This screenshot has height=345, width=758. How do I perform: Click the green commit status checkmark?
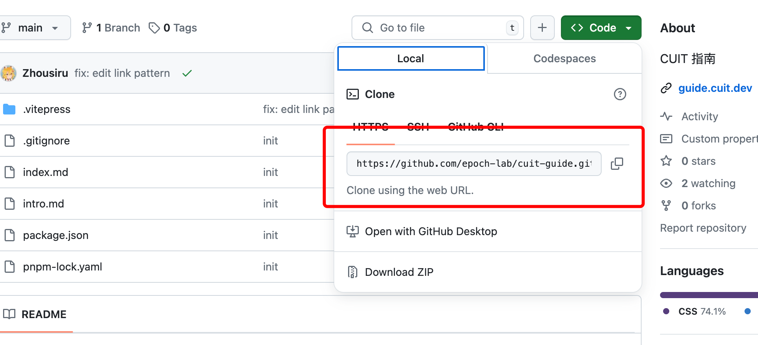point(187,73)
